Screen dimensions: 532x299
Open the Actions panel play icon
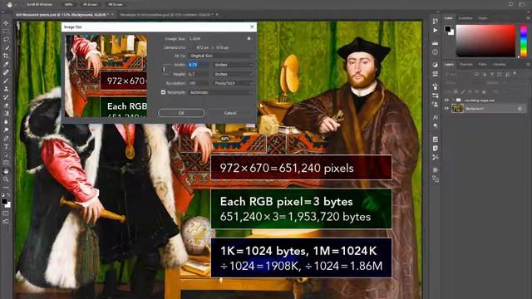pos(436,30)
